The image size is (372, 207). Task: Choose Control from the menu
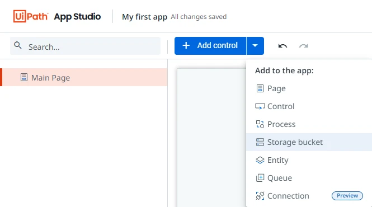[309, 106]
